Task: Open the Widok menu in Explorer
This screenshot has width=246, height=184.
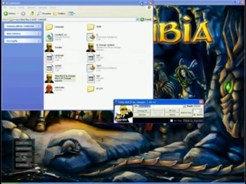Action: click(x=21, y=7)
